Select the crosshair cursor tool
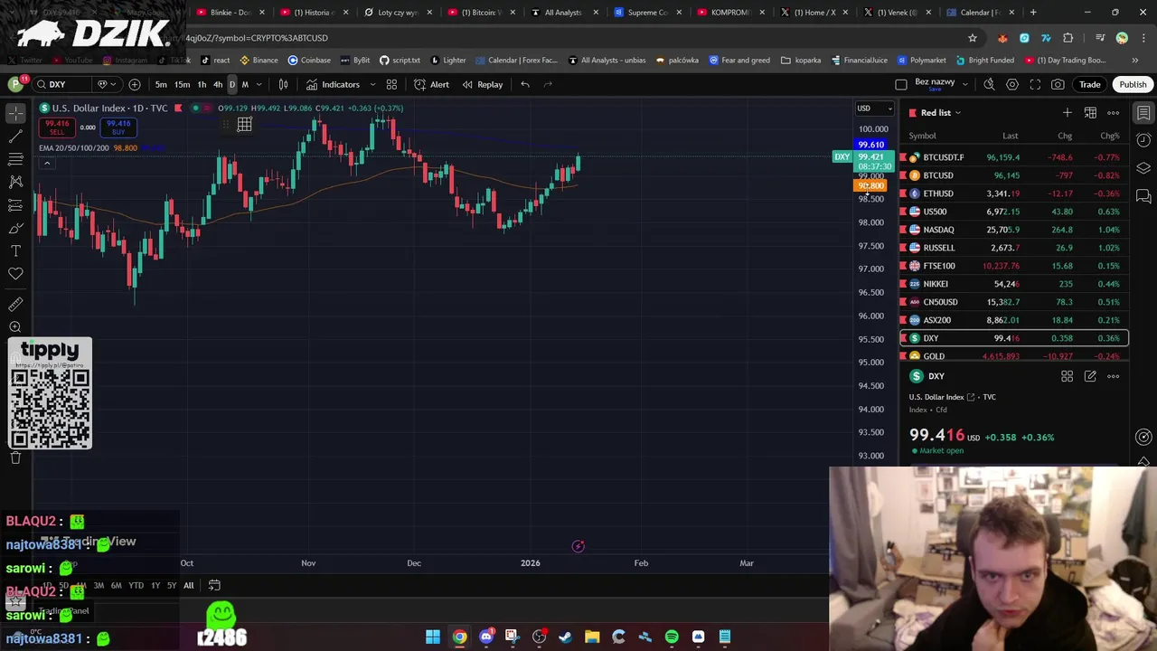 pyautogui.click(x=15, y=113)
